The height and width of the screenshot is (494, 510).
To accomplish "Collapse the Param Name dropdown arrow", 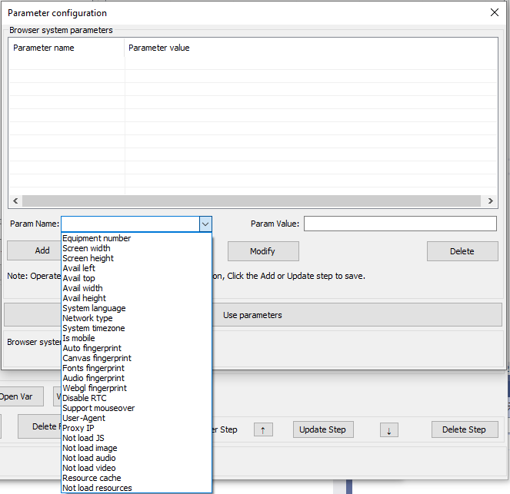I will [205, 224].
